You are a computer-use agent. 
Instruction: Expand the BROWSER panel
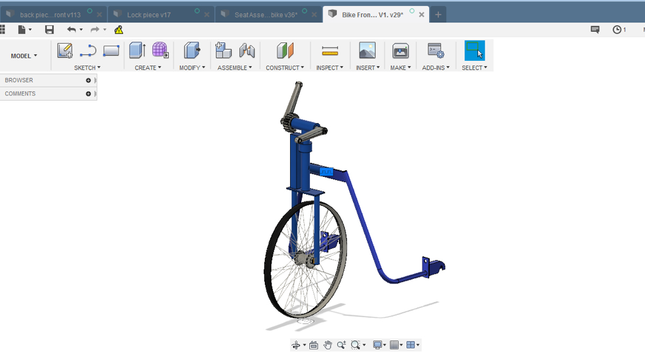[88, 80]
